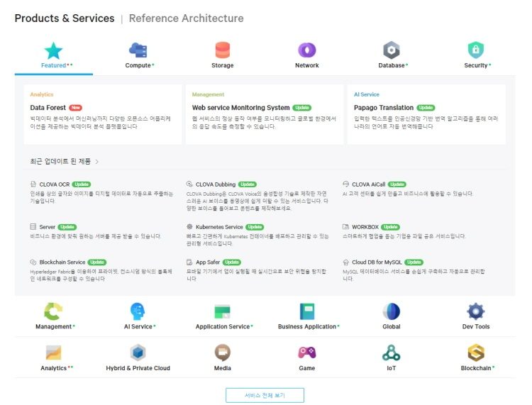Open the Management category icon
The height and width of the screenshot is (405, 532).
coord(53,311)
